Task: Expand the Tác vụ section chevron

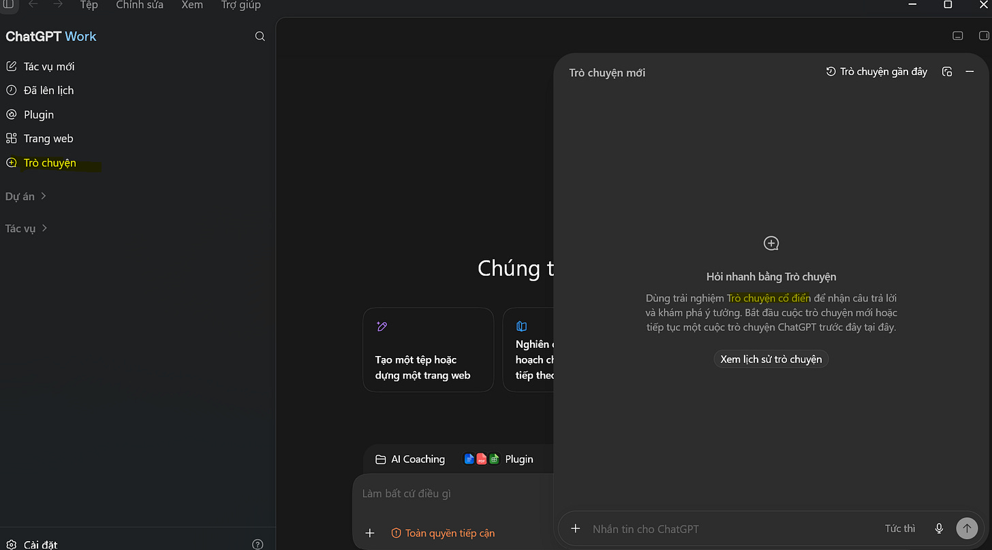Action: (x=45, y=228)
